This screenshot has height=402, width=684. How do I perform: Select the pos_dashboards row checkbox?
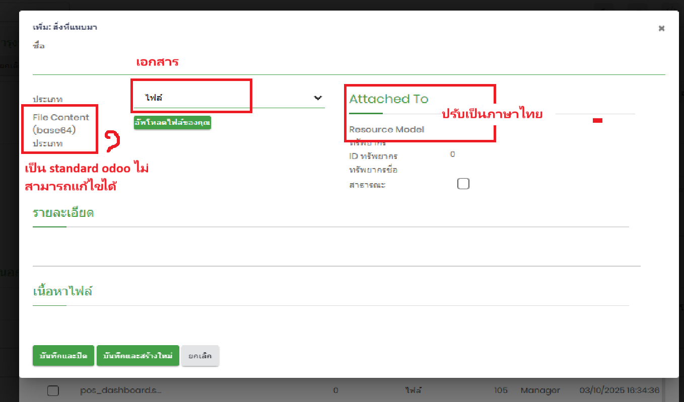(53, 390)
